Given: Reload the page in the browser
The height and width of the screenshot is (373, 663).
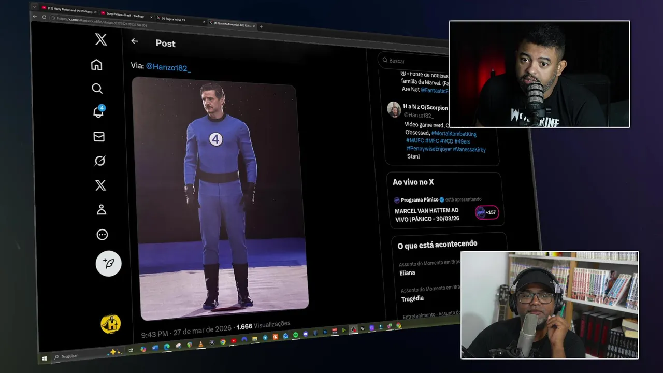Looking at the screenshot, I should click(x=44, y=17).
